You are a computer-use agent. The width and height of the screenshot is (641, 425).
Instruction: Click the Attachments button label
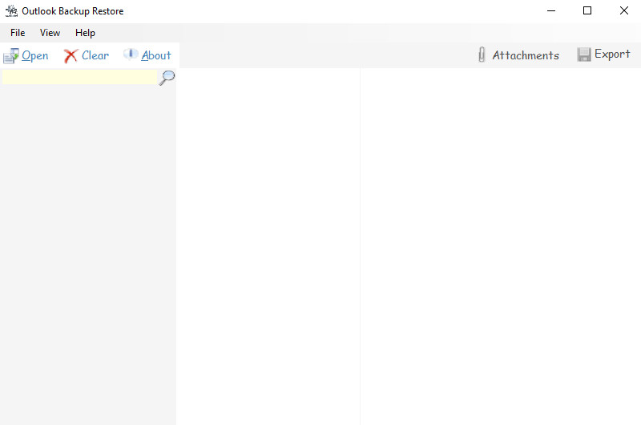point(526,55)
